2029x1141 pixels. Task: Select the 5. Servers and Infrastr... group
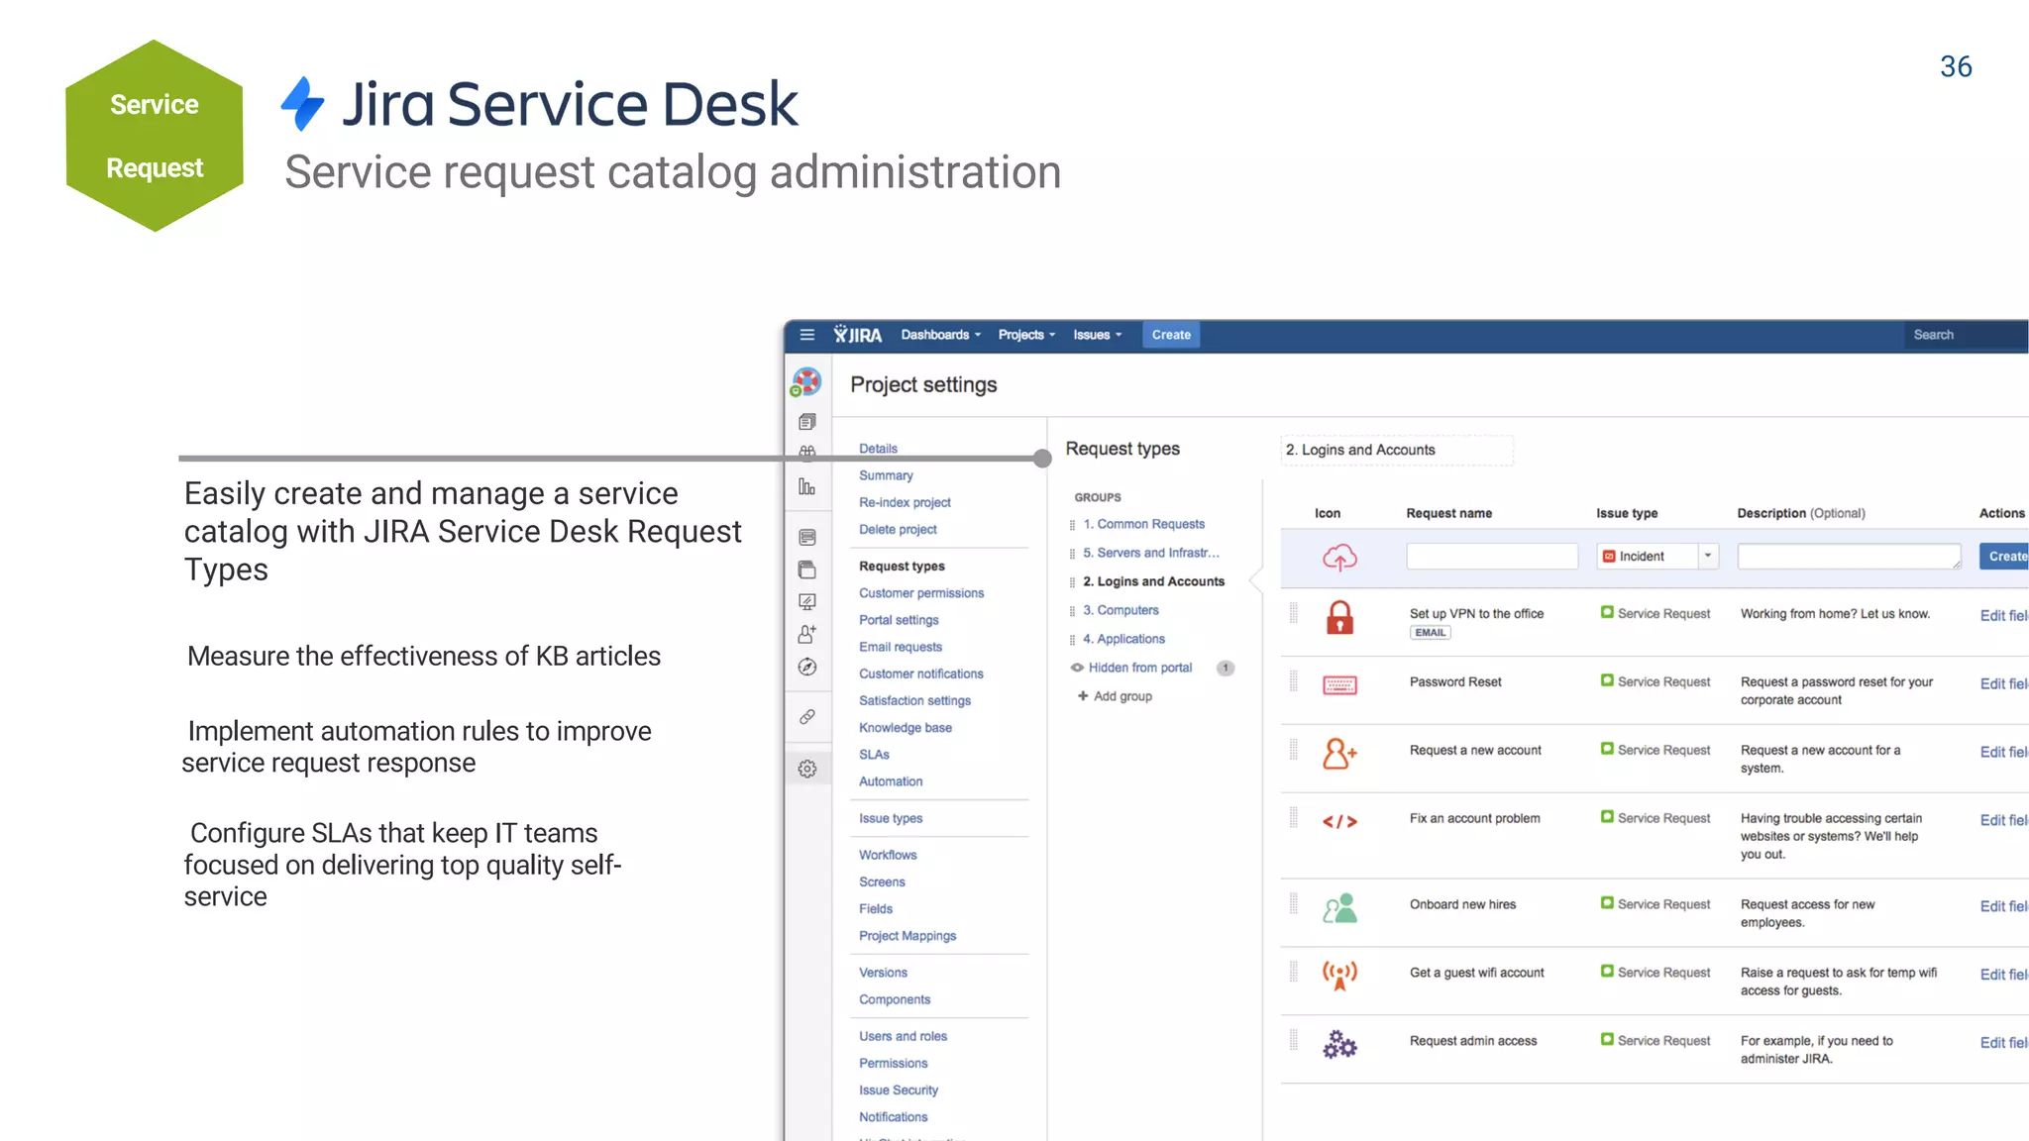(1150, 553)
